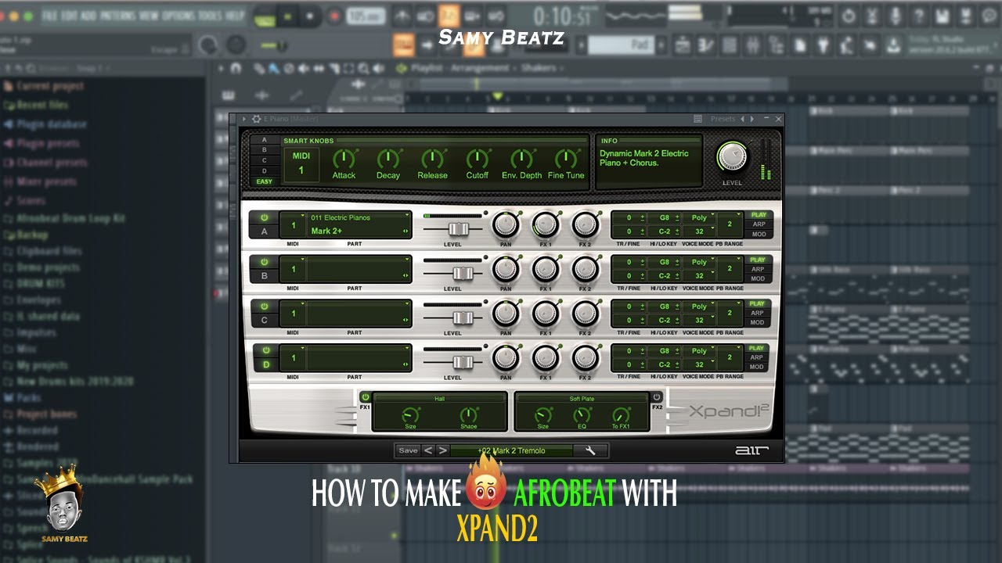
Task: Click the PAN knob of part A
Action: point(506,225)
